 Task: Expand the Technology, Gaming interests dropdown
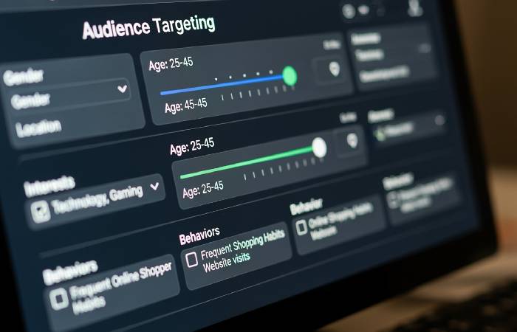[155, 186]
